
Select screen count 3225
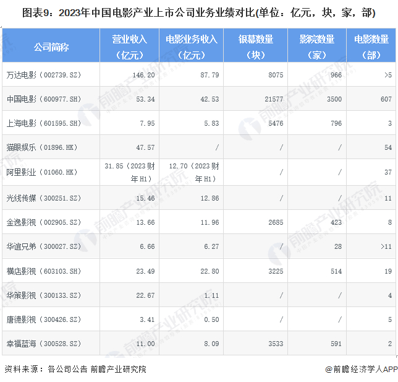(x=276, y=271)
